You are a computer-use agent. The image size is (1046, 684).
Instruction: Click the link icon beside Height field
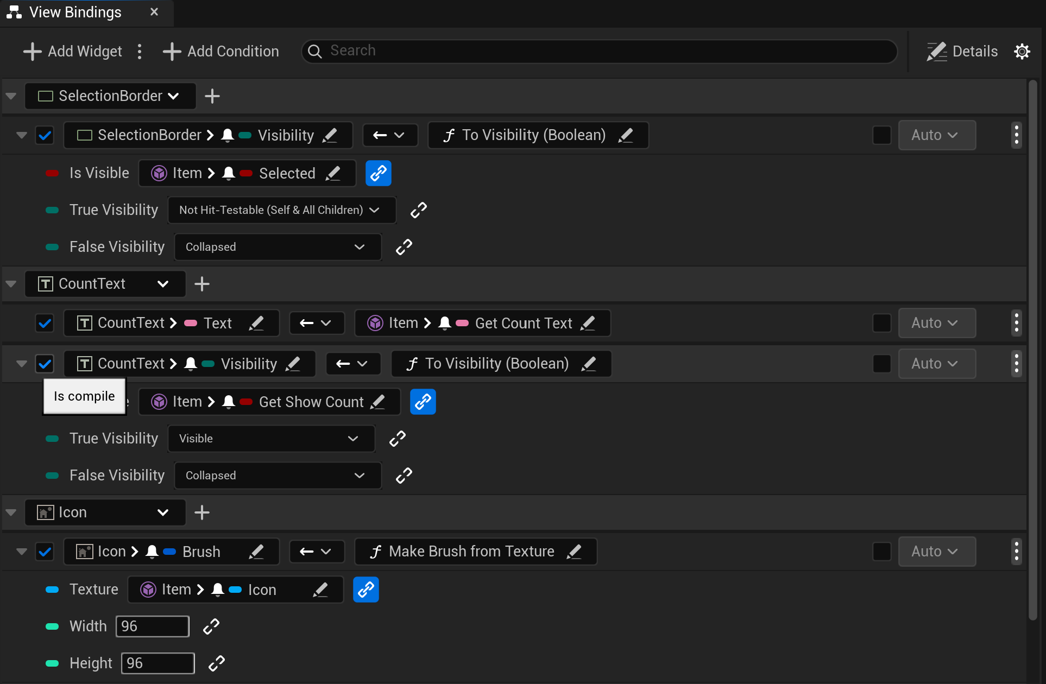point(217,663)
